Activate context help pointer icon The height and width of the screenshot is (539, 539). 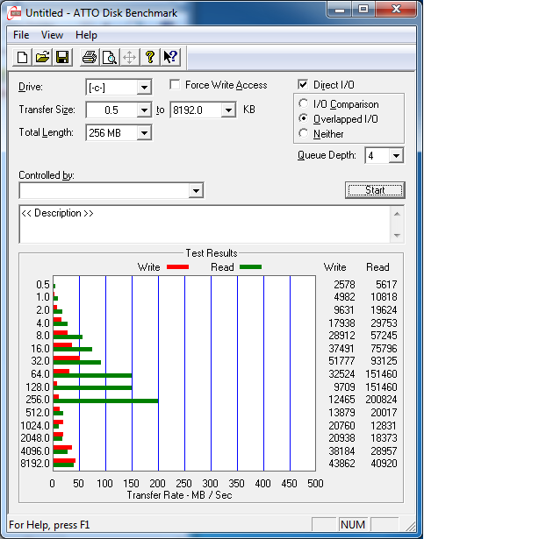(170, 57)
